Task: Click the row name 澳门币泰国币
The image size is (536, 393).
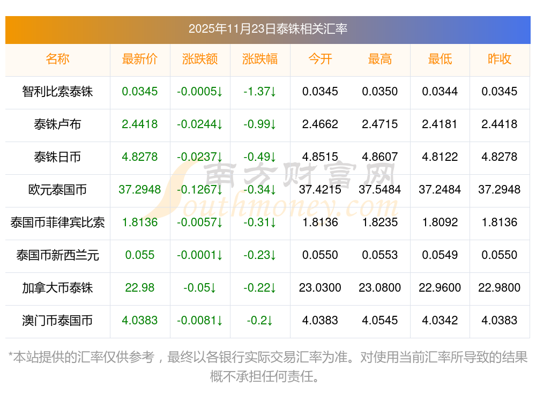Action: [x=57, y=321]
